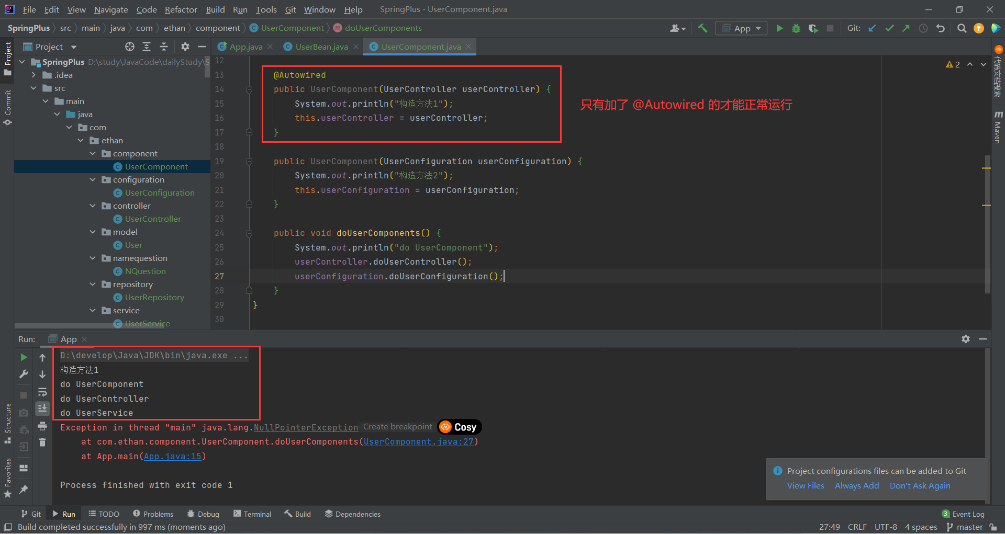Run the App with the green play icon
1005x534 pixels.
click(x=779, y=28)
